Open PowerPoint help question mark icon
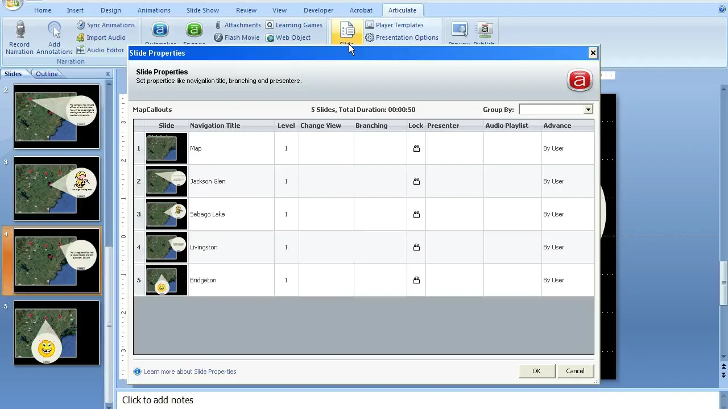Image resolution: width=728 pixels, height=409 pixels. (722, 9)
